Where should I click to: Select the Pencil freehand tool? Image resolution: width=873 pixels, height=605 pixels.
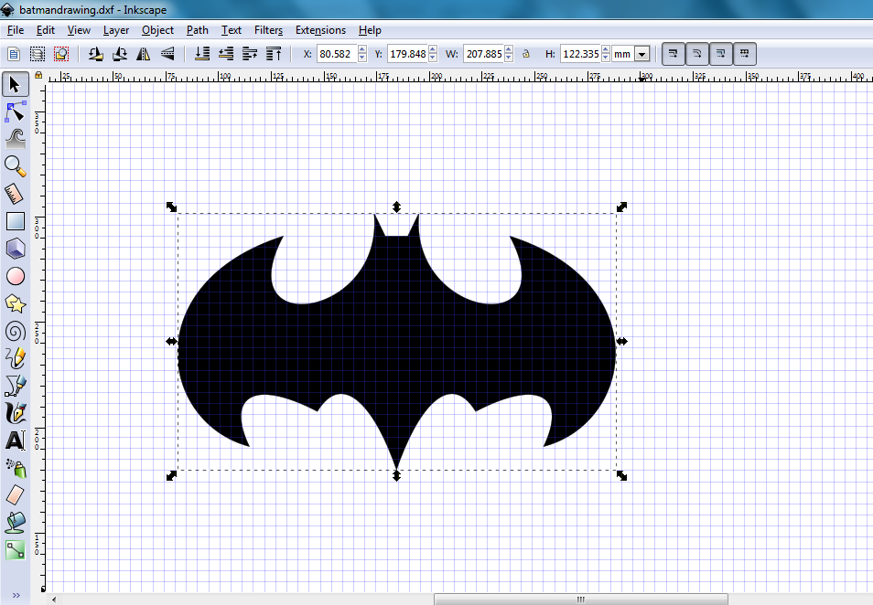[15, 358]
